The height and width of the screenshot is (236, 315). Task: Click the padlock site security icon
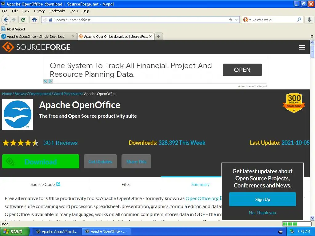(x=51, y=20)
